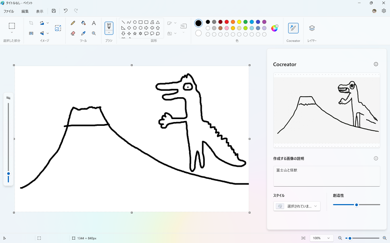Click the Fit to window icon
Viewport: 390px width, 243px height.
(303, 238)
